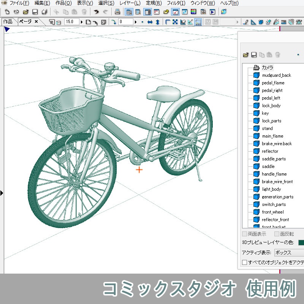Save the 3D scene with the floppy disk icon
304x304 pixels.
(x=254, y=54)
